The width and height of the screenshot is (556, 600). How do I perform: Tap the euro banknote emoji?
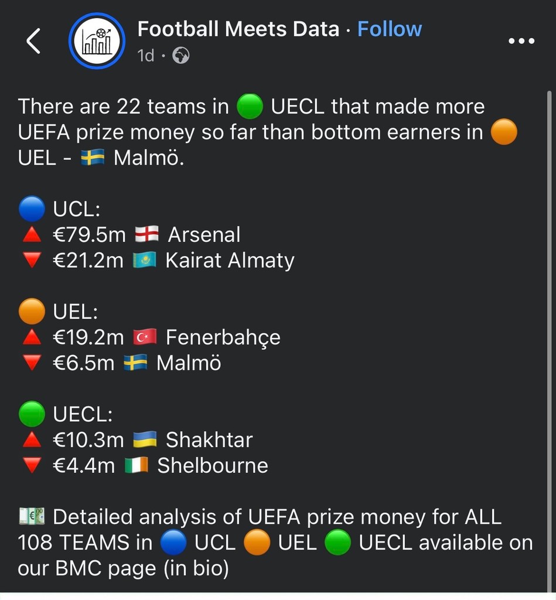click(x=32, y=516)
